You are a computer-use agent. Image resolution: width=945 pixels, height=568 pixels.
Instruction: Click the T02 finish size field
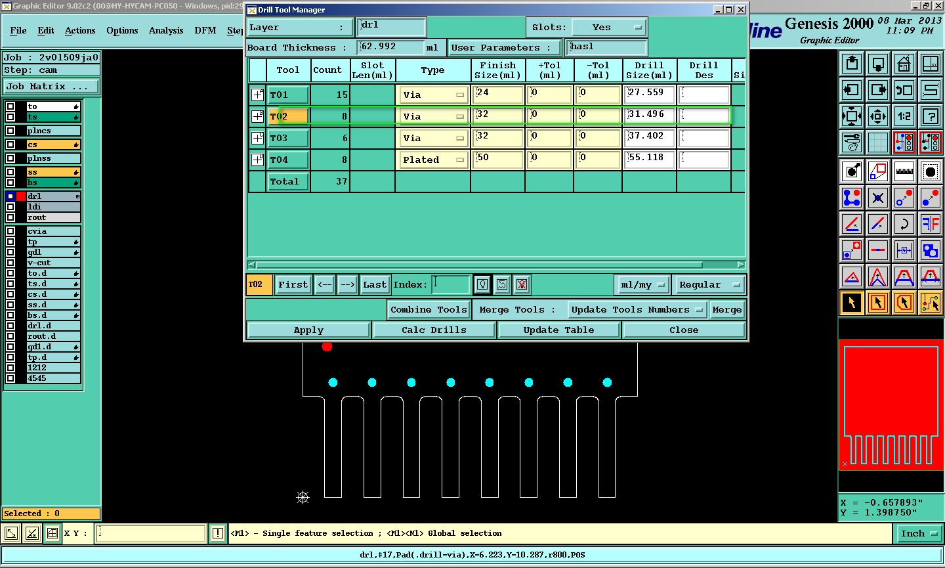click(498, 116)
